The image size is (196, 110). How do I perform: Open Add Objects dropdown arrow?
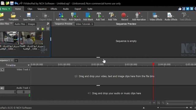77,16
